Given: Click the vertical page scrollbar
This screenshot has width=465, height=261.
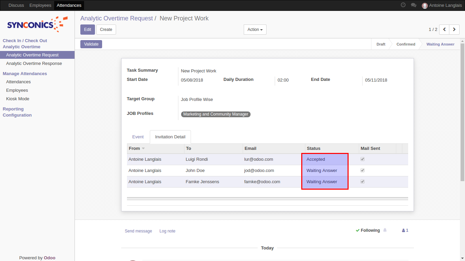Looking at the screenshot, I should point(462,112).
